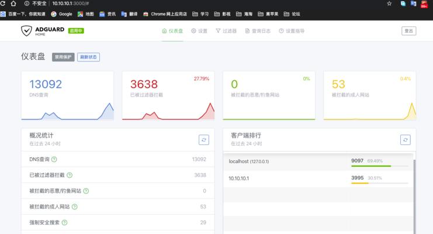Click the translate extension icon in toolbar
433x234 pixels.
413,4
